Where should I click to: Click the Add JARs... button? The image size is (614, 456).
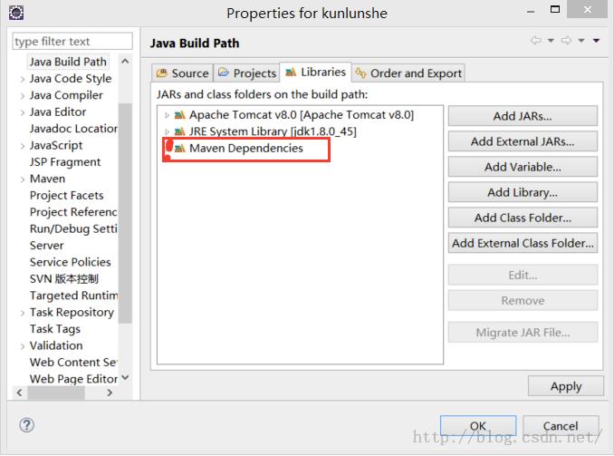tap(523, 116)
